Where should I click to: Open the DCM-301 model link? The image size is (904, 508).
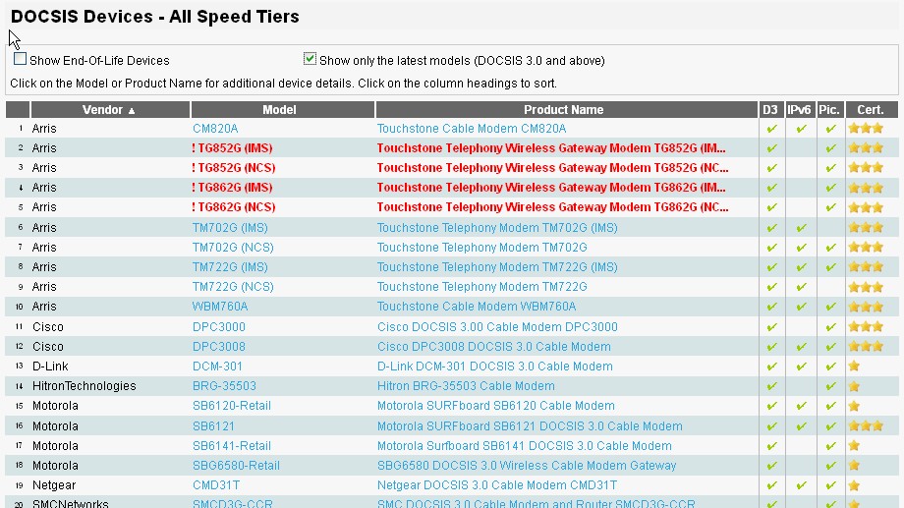tap(217, 367)
